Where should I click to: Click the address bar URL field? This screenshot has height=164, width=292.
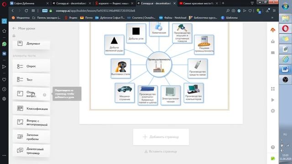click(x=95, y=11)
